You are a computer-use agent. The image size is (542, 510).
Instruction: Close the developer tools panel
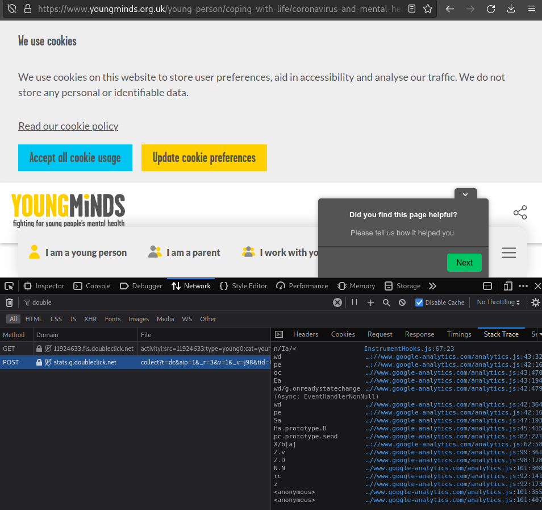[x=538, y=286]
